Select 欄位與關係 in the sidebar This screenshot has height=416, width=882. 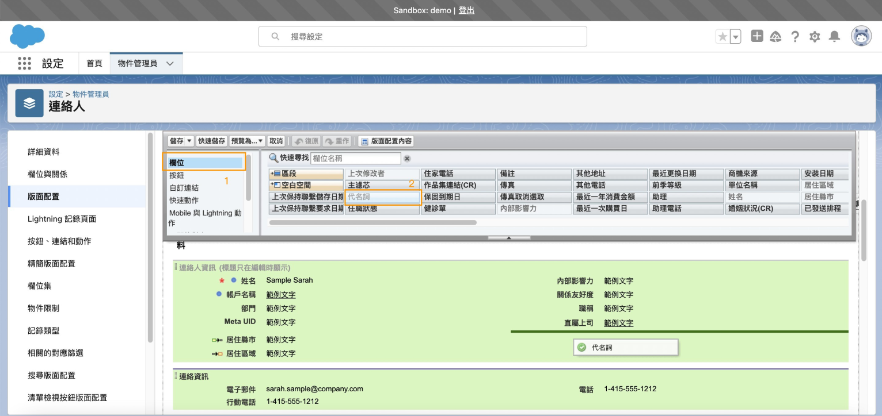coord(47,174)
